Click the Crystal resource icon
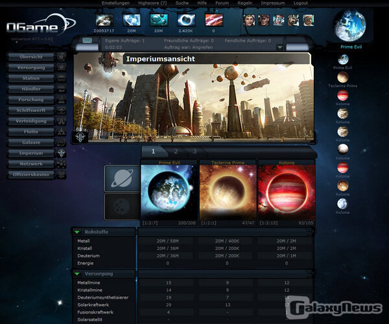 132,20
